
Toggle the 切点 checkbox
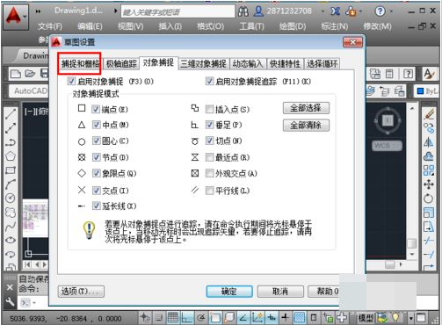coord(209,141)
